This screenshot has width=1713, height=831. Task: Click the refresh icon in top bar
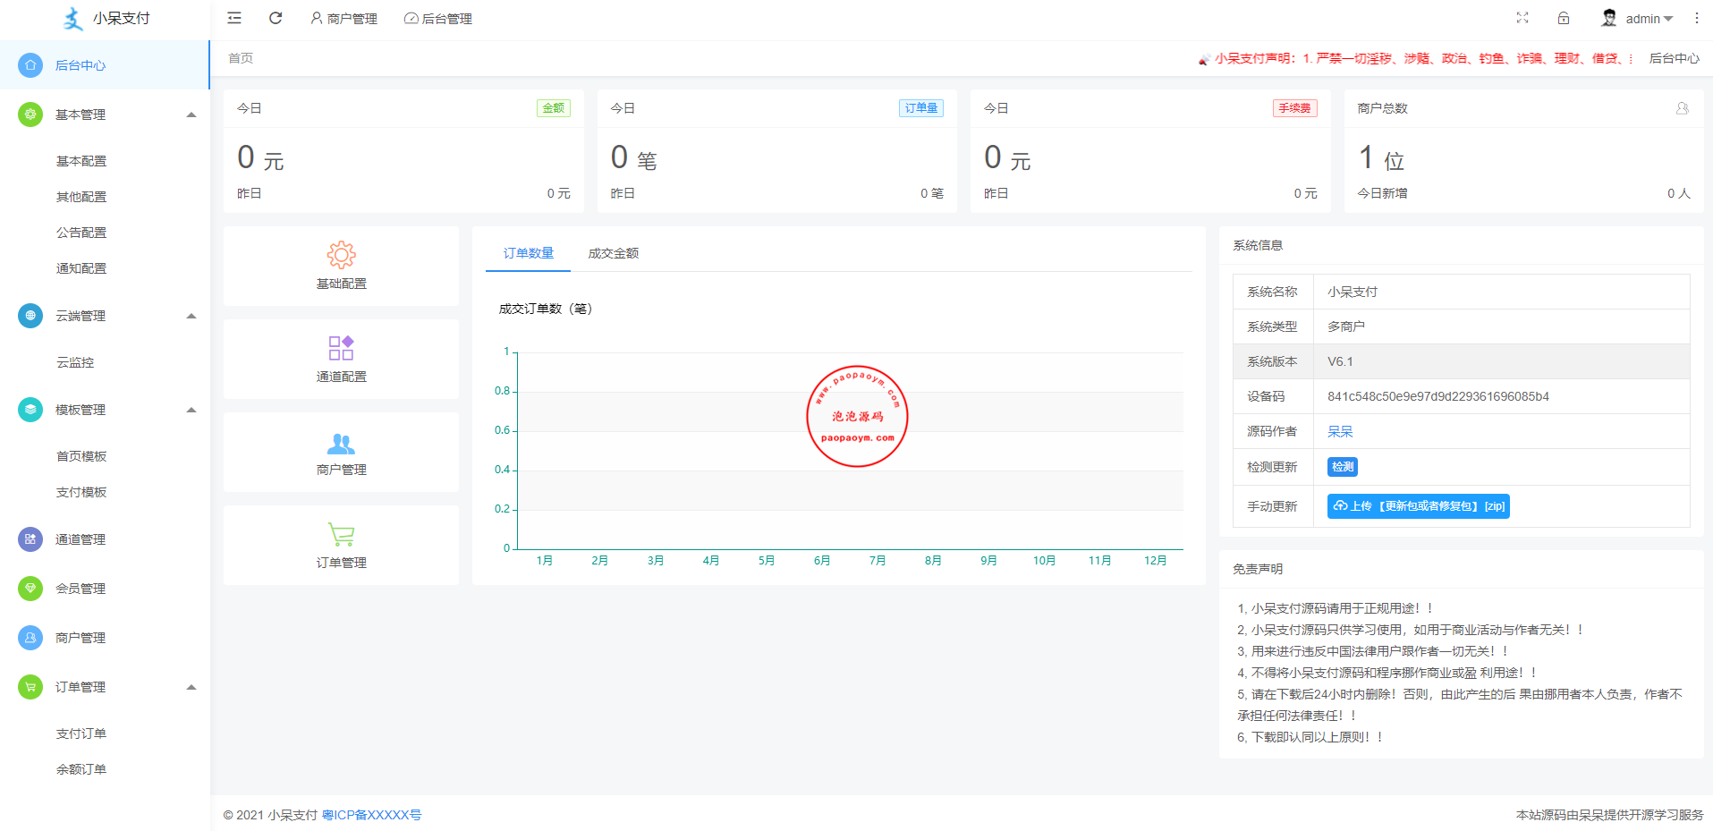pos(276,18)
